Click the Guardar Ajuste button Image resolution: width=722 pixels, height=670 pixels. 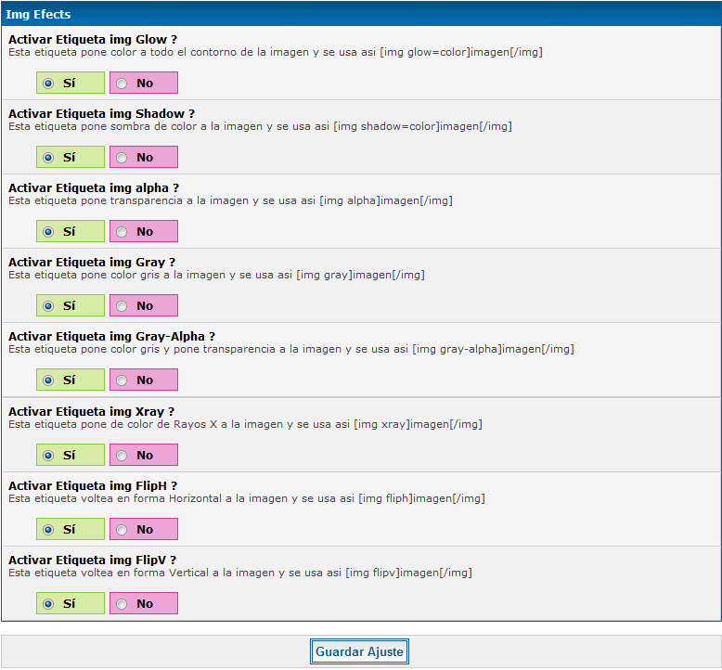click(359, 651)
